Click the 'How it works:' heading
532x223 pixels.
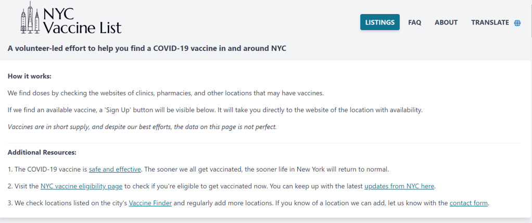[x=30, y=76]
